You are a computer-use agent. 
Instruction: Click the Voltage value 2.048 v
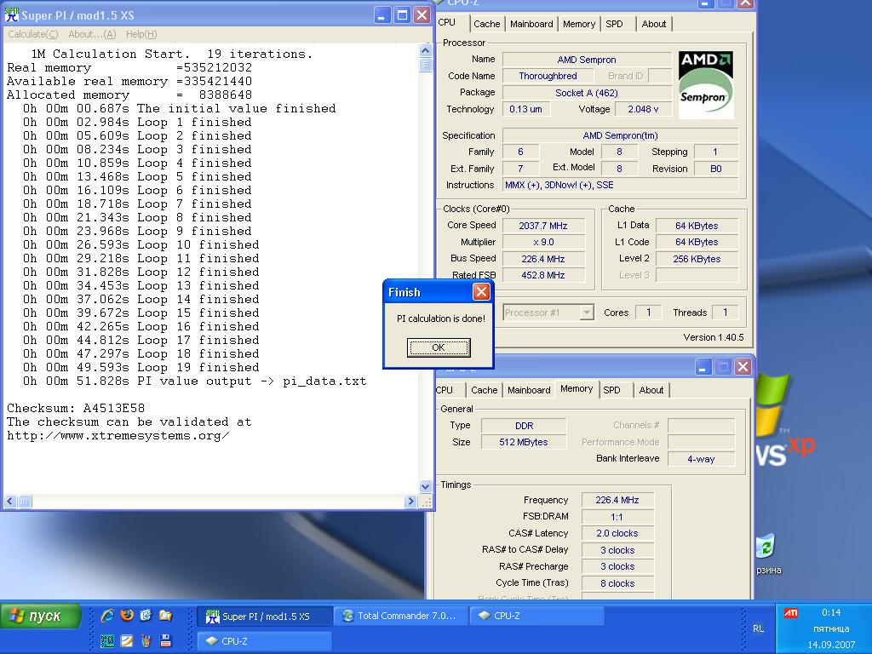[x=644, y=109]
